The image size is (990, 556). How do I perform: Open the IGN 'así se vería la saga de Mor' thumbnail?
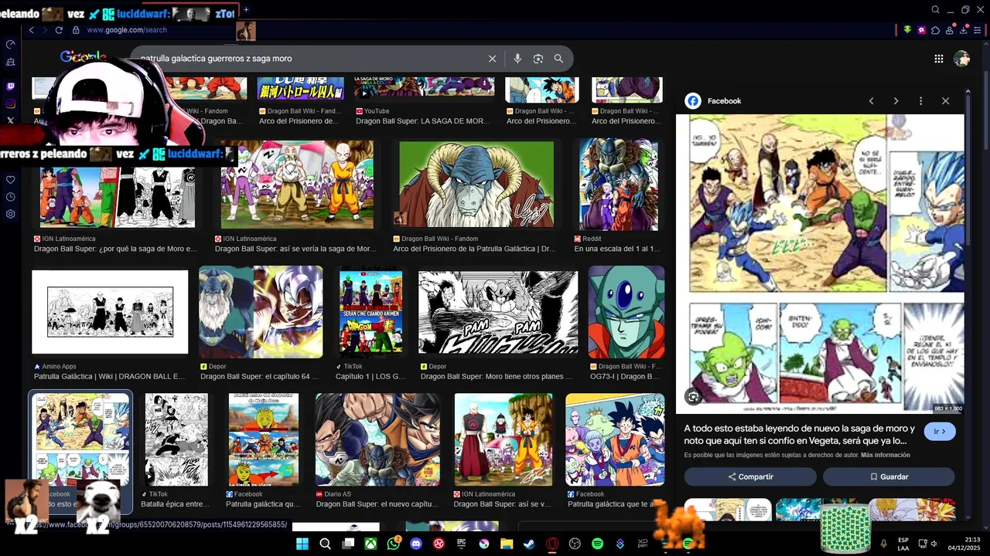297,185
